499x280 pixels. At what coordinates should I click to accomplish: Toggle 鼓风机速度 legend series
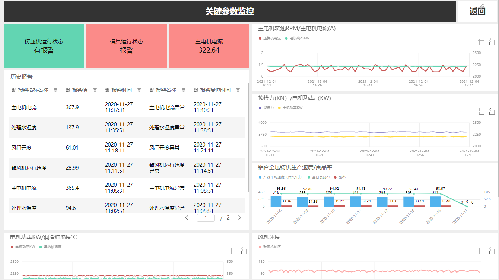pos(270,247)
